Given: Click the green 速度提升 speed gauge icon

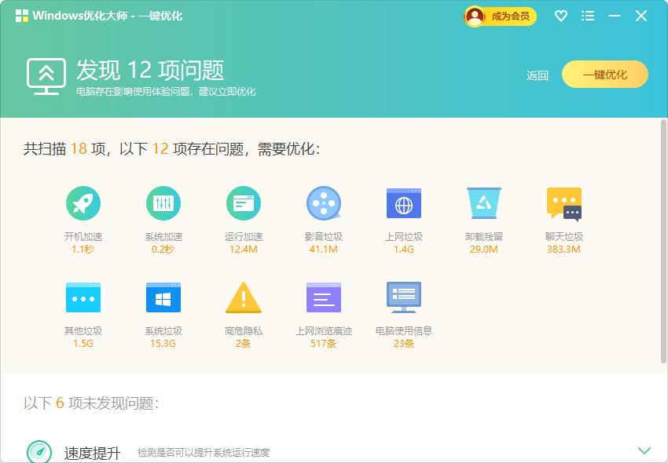Looking at the screenshot, I should [x=41, y=451].
